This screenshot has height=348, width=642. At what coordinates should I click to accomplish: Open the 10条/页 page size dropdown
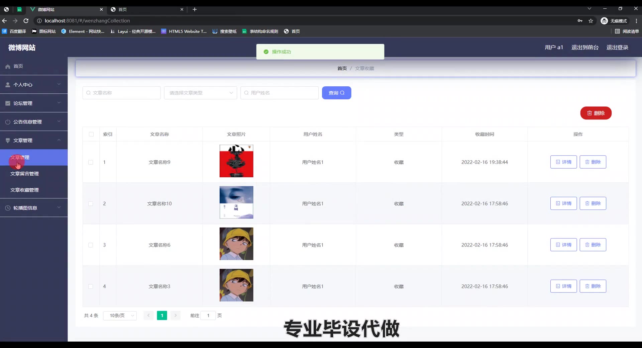point(120,316)
